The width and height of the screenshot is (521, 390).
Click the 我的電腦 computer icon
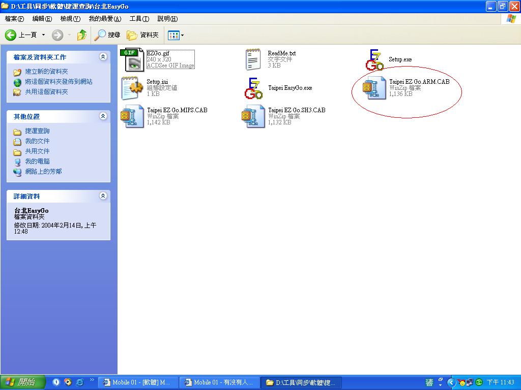[x=17, y=162]
